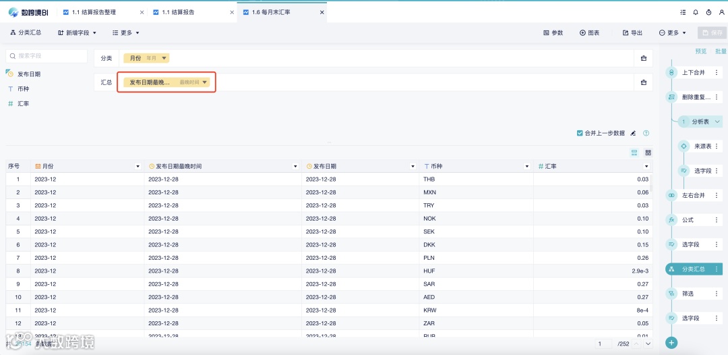The width and height of the screenshot is (728, 355).
Task: Click the page number input box
Action: (605, 344)
